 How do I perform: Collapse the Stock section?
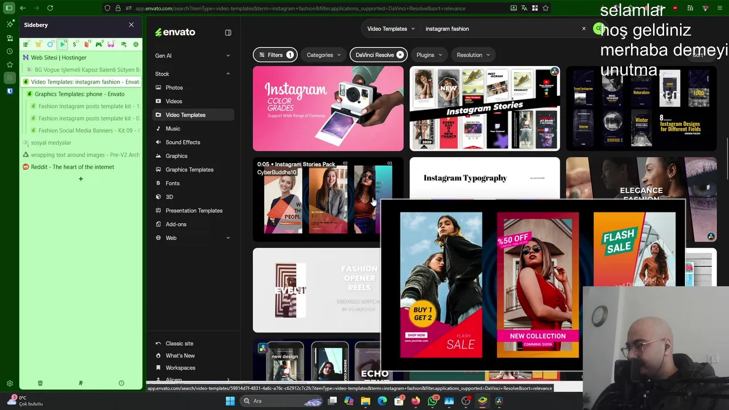pyautogui.click(x=228, y=74)
